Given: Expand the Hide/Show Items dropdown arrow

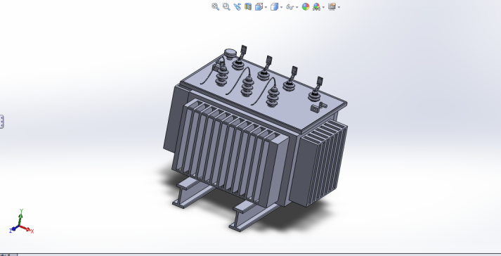Looking at the screenshot, I should 297,7.
